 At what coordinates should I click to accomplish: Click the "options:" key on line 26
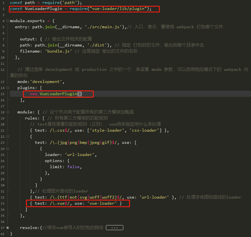(54, 161)
